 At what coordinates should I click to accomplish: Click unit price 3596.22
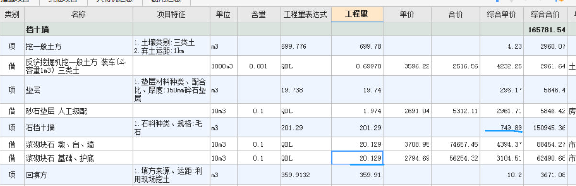point(417,66)
